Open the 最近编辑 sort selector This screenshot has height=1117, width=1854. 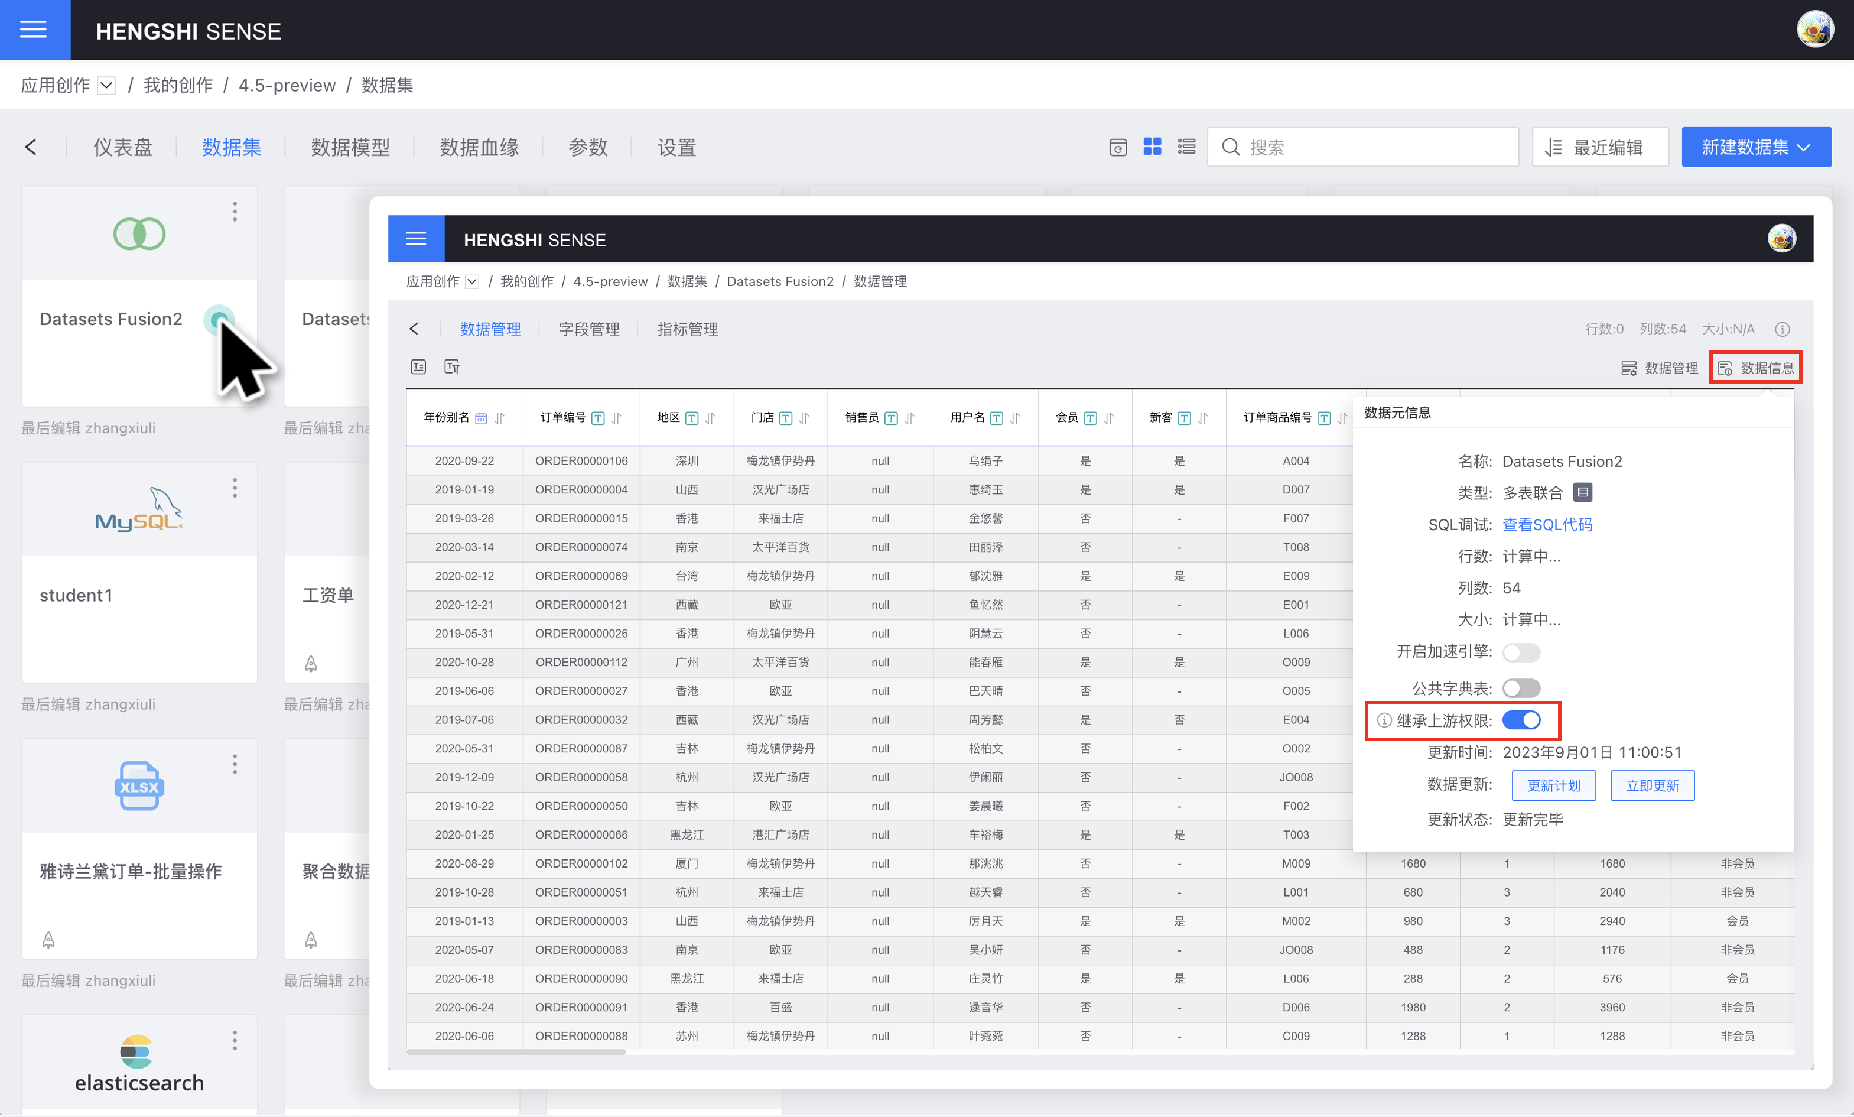1600,147
